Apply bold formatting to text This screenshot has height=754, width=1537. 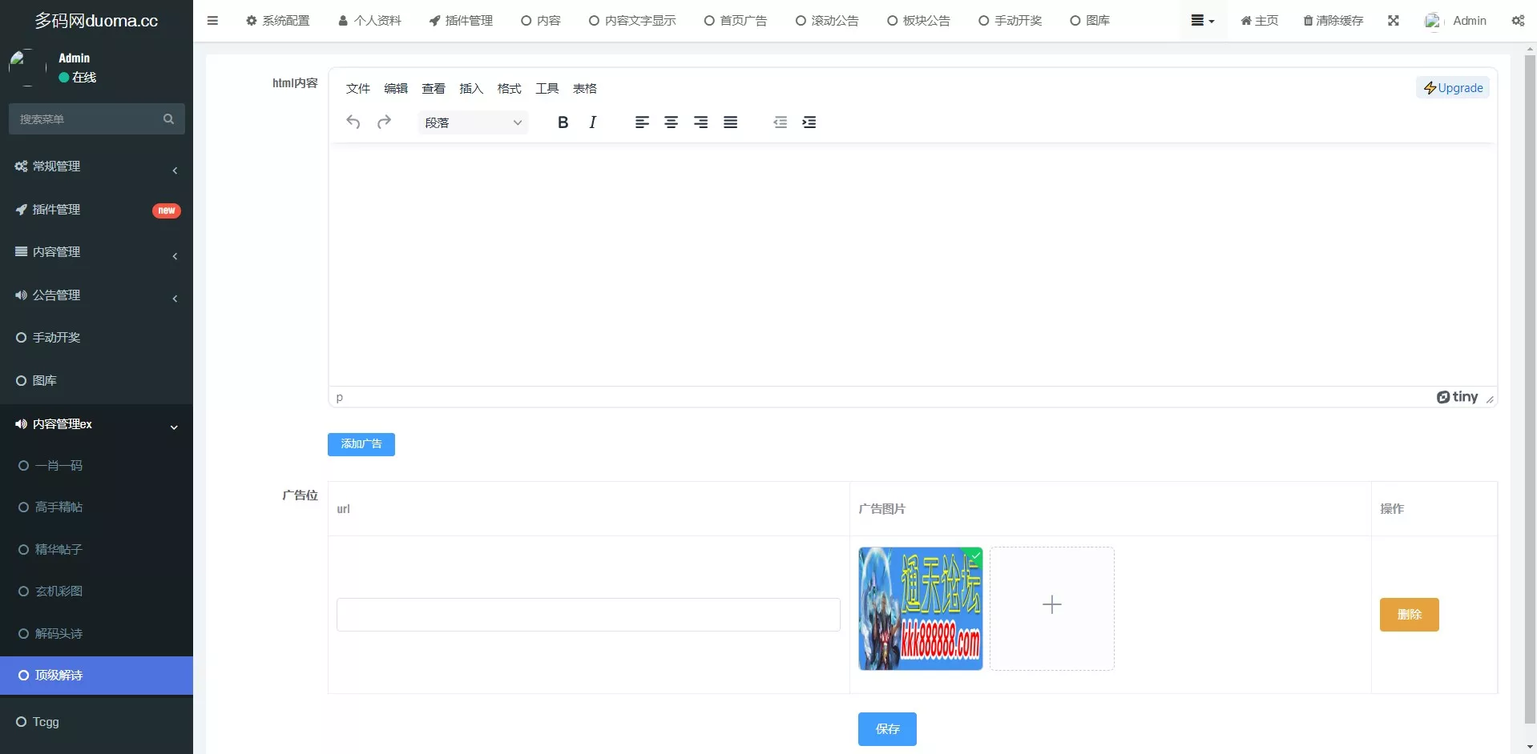tap(563, 122)
